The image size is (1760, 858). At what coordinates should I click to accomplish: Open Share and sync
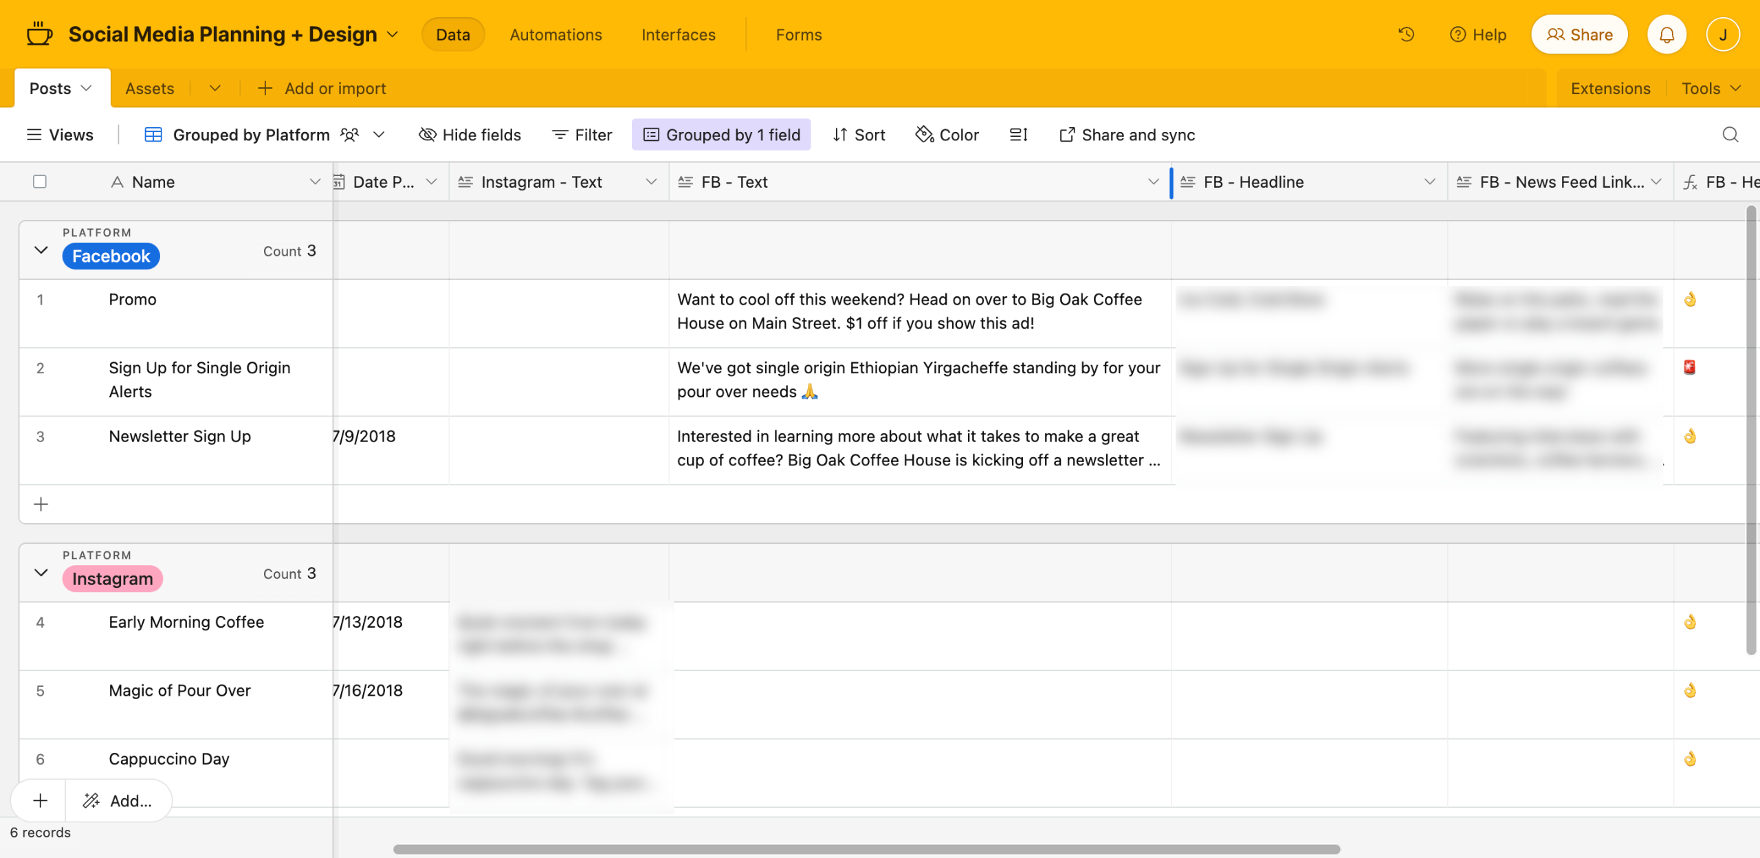tap(1127, 135)
